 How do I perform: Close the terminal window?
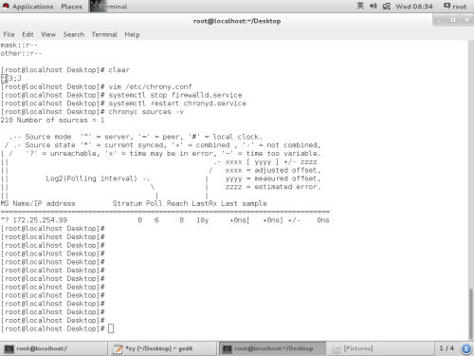pyautogui.click(x=467, y=20)
